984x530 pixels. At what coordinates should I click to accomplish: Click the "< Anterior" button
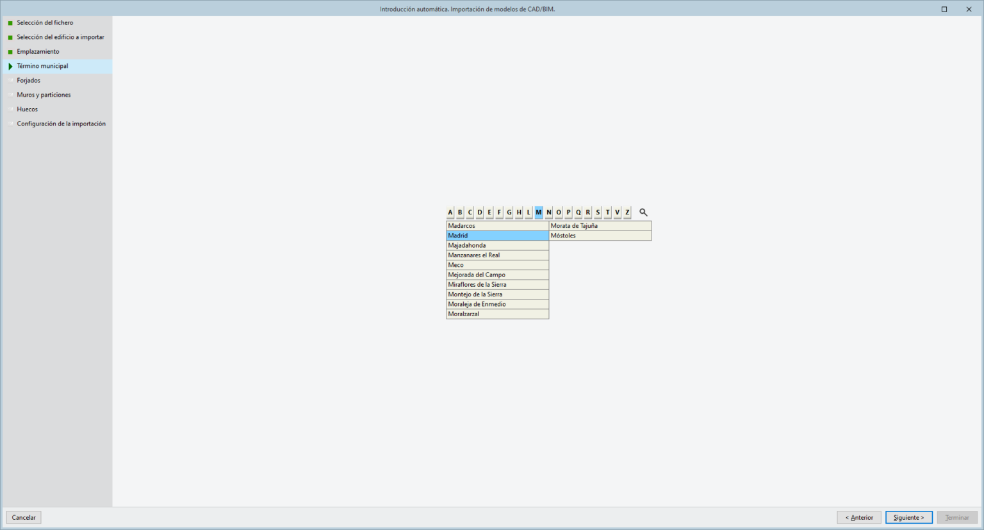click(858, 517)
